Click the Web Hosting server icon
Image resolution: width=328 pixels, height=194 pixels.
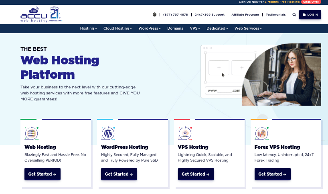pos(32,133)
